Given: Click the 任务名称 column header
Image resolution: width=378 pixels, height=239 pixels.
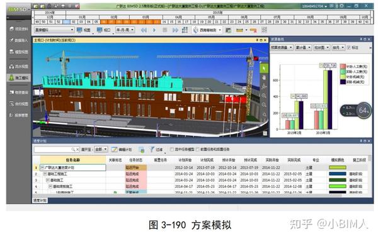Looking at the screenshot, I should (x=73, y=160).
